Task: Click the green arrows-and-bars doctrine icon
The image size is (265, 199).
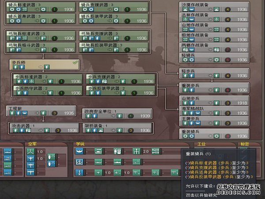Action: pyautogui.click(x=155, y=151)
